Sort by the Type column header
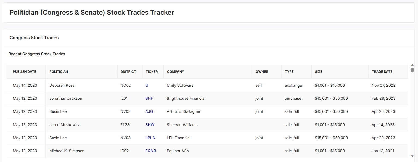The width and height of the screenshot is (418, 162). 296,72
